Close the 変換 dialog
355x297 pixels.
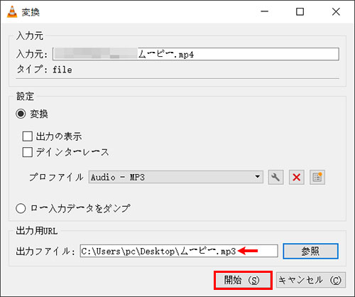[x=336, y=11]
